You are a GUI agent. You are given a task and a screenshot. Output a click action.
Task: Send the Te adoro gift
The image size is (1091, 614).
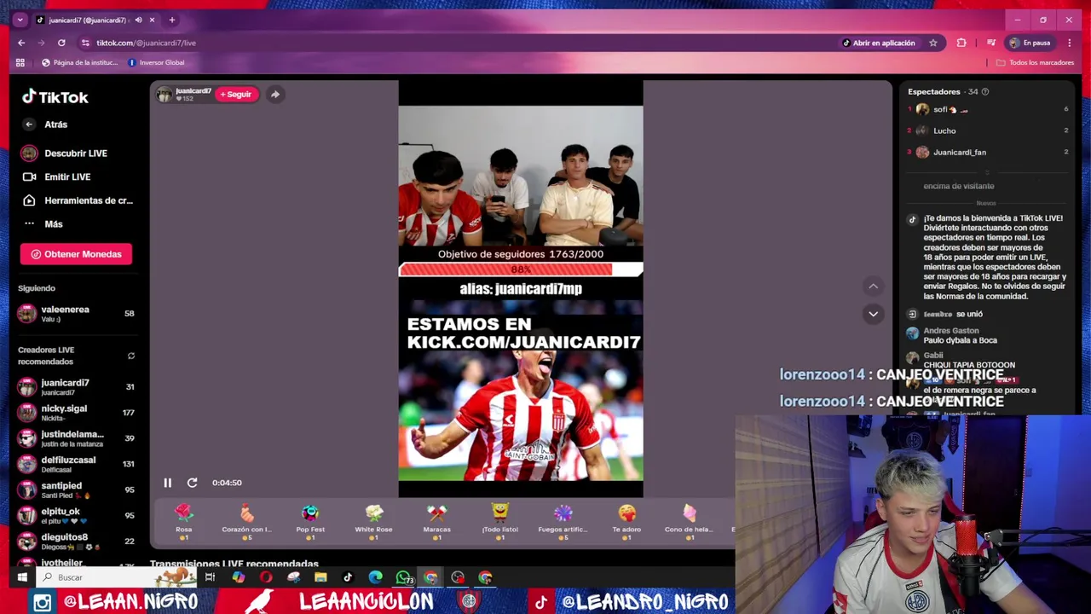pos(626,522)
